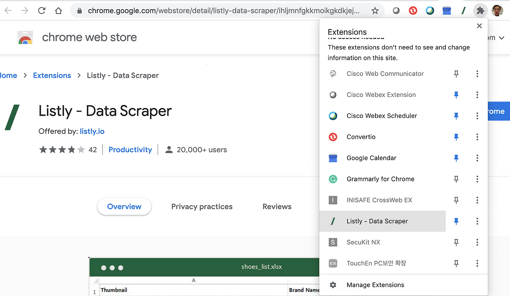Open the Cisco Webex Extension toolbar icon
The height and width of the screenshot is (296, 510).
[396, 11]
